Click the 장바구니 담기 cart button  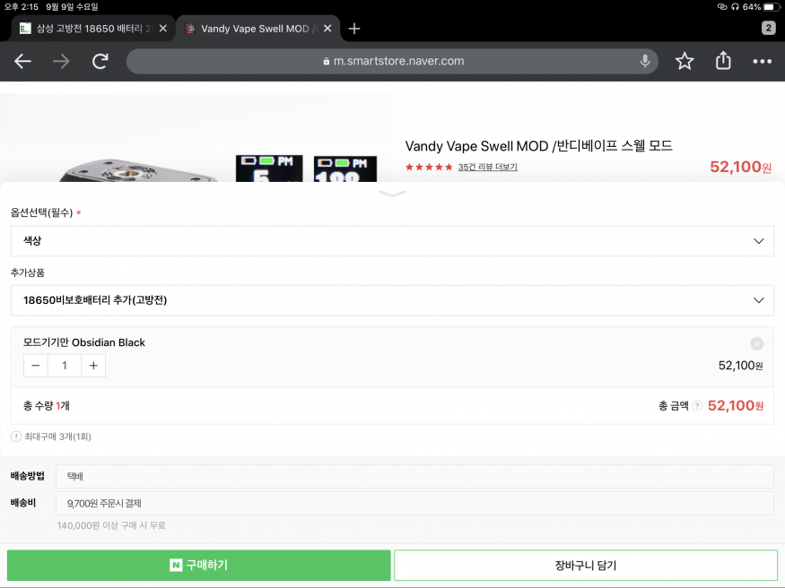585,565
